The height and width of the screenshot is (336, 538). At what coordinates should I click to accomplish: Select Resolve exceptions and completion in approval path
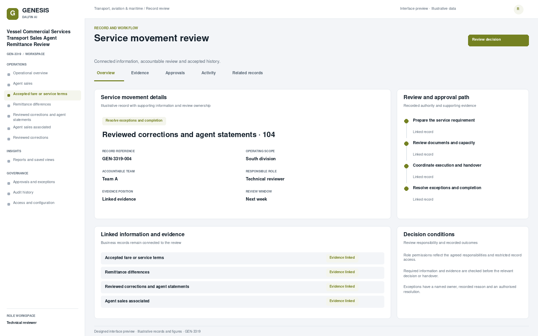point(447,188)
